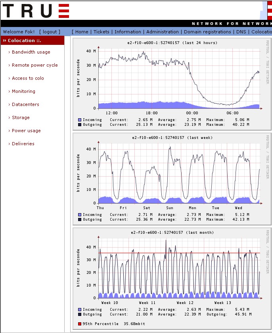Click the TRUE logo

click(x=36, y=11)
